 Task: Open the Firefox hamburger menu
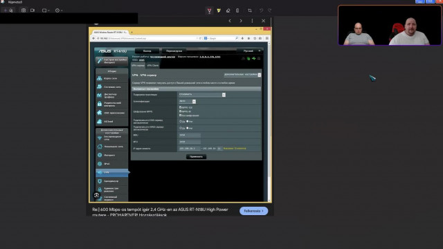[267, 39]
